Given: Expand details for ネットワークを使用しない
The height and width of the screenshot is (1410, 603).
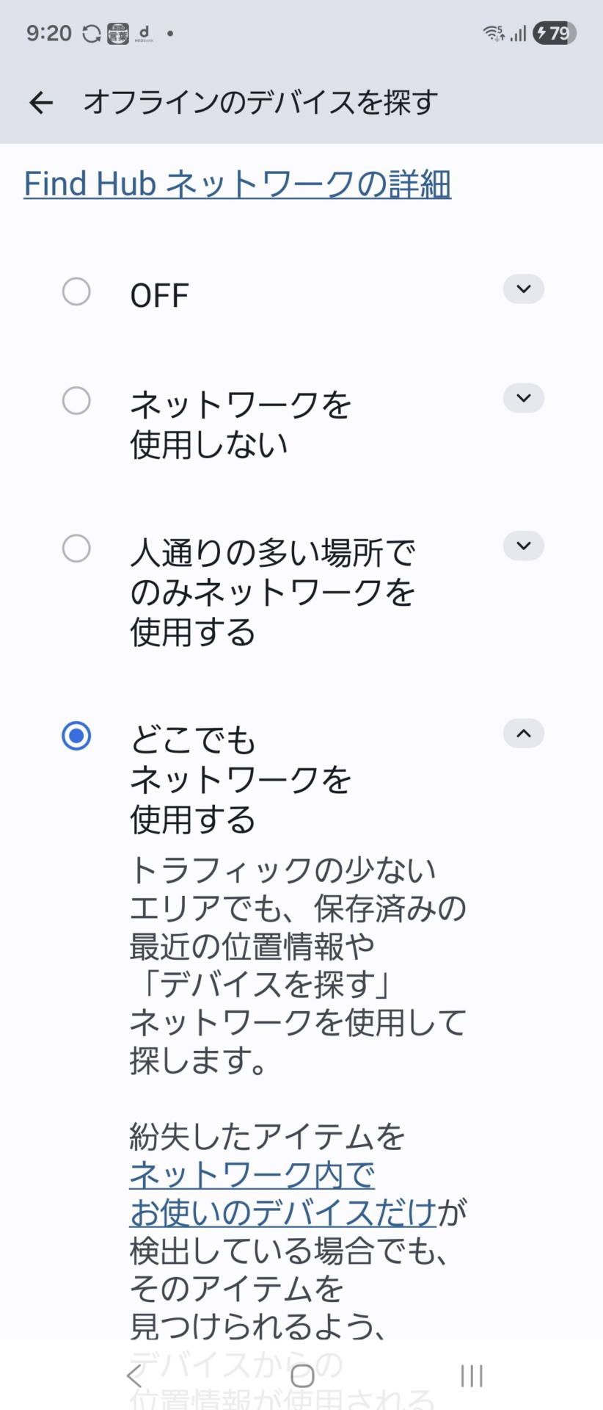Looking at the screenshot, I should coord(523,399).
